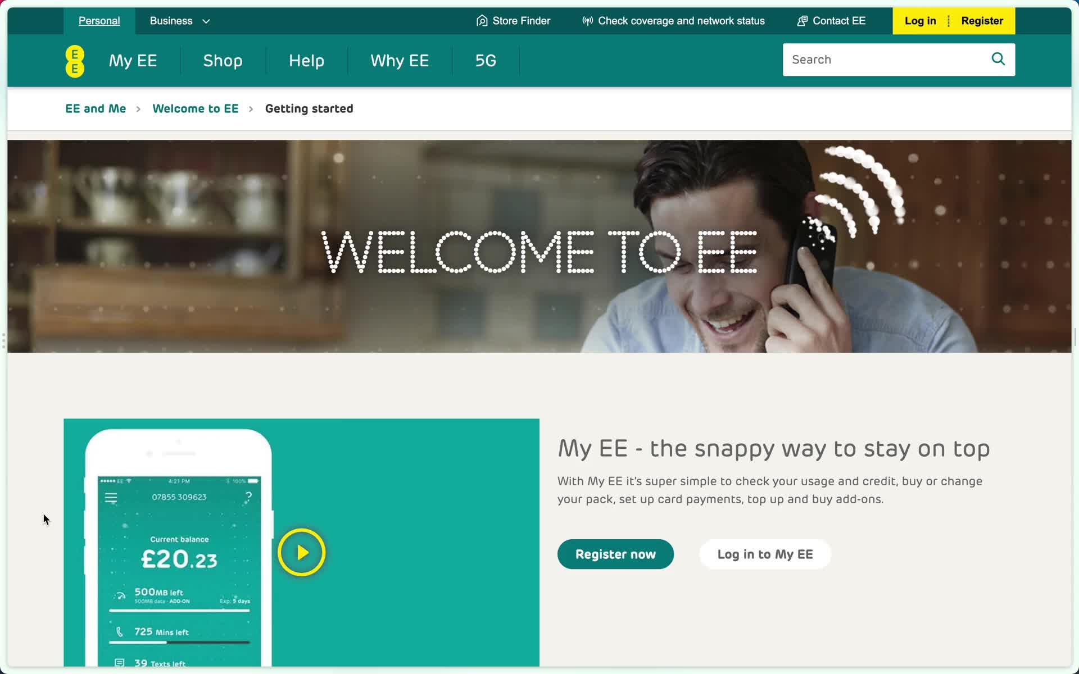This screenshot has width=1079, height=674.
Task: Select the Help menu tab
Action: click(x=306, y=60)
